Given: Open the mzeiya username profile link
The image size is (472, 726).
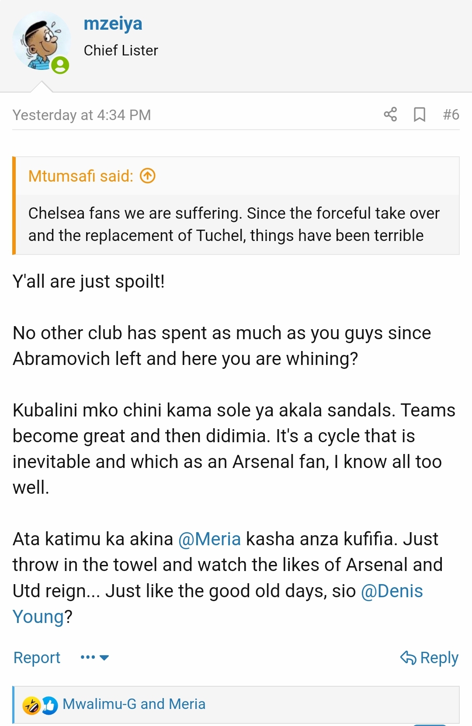Looking at the screenshot, I should pyautogui.click(x=113, y=24).
